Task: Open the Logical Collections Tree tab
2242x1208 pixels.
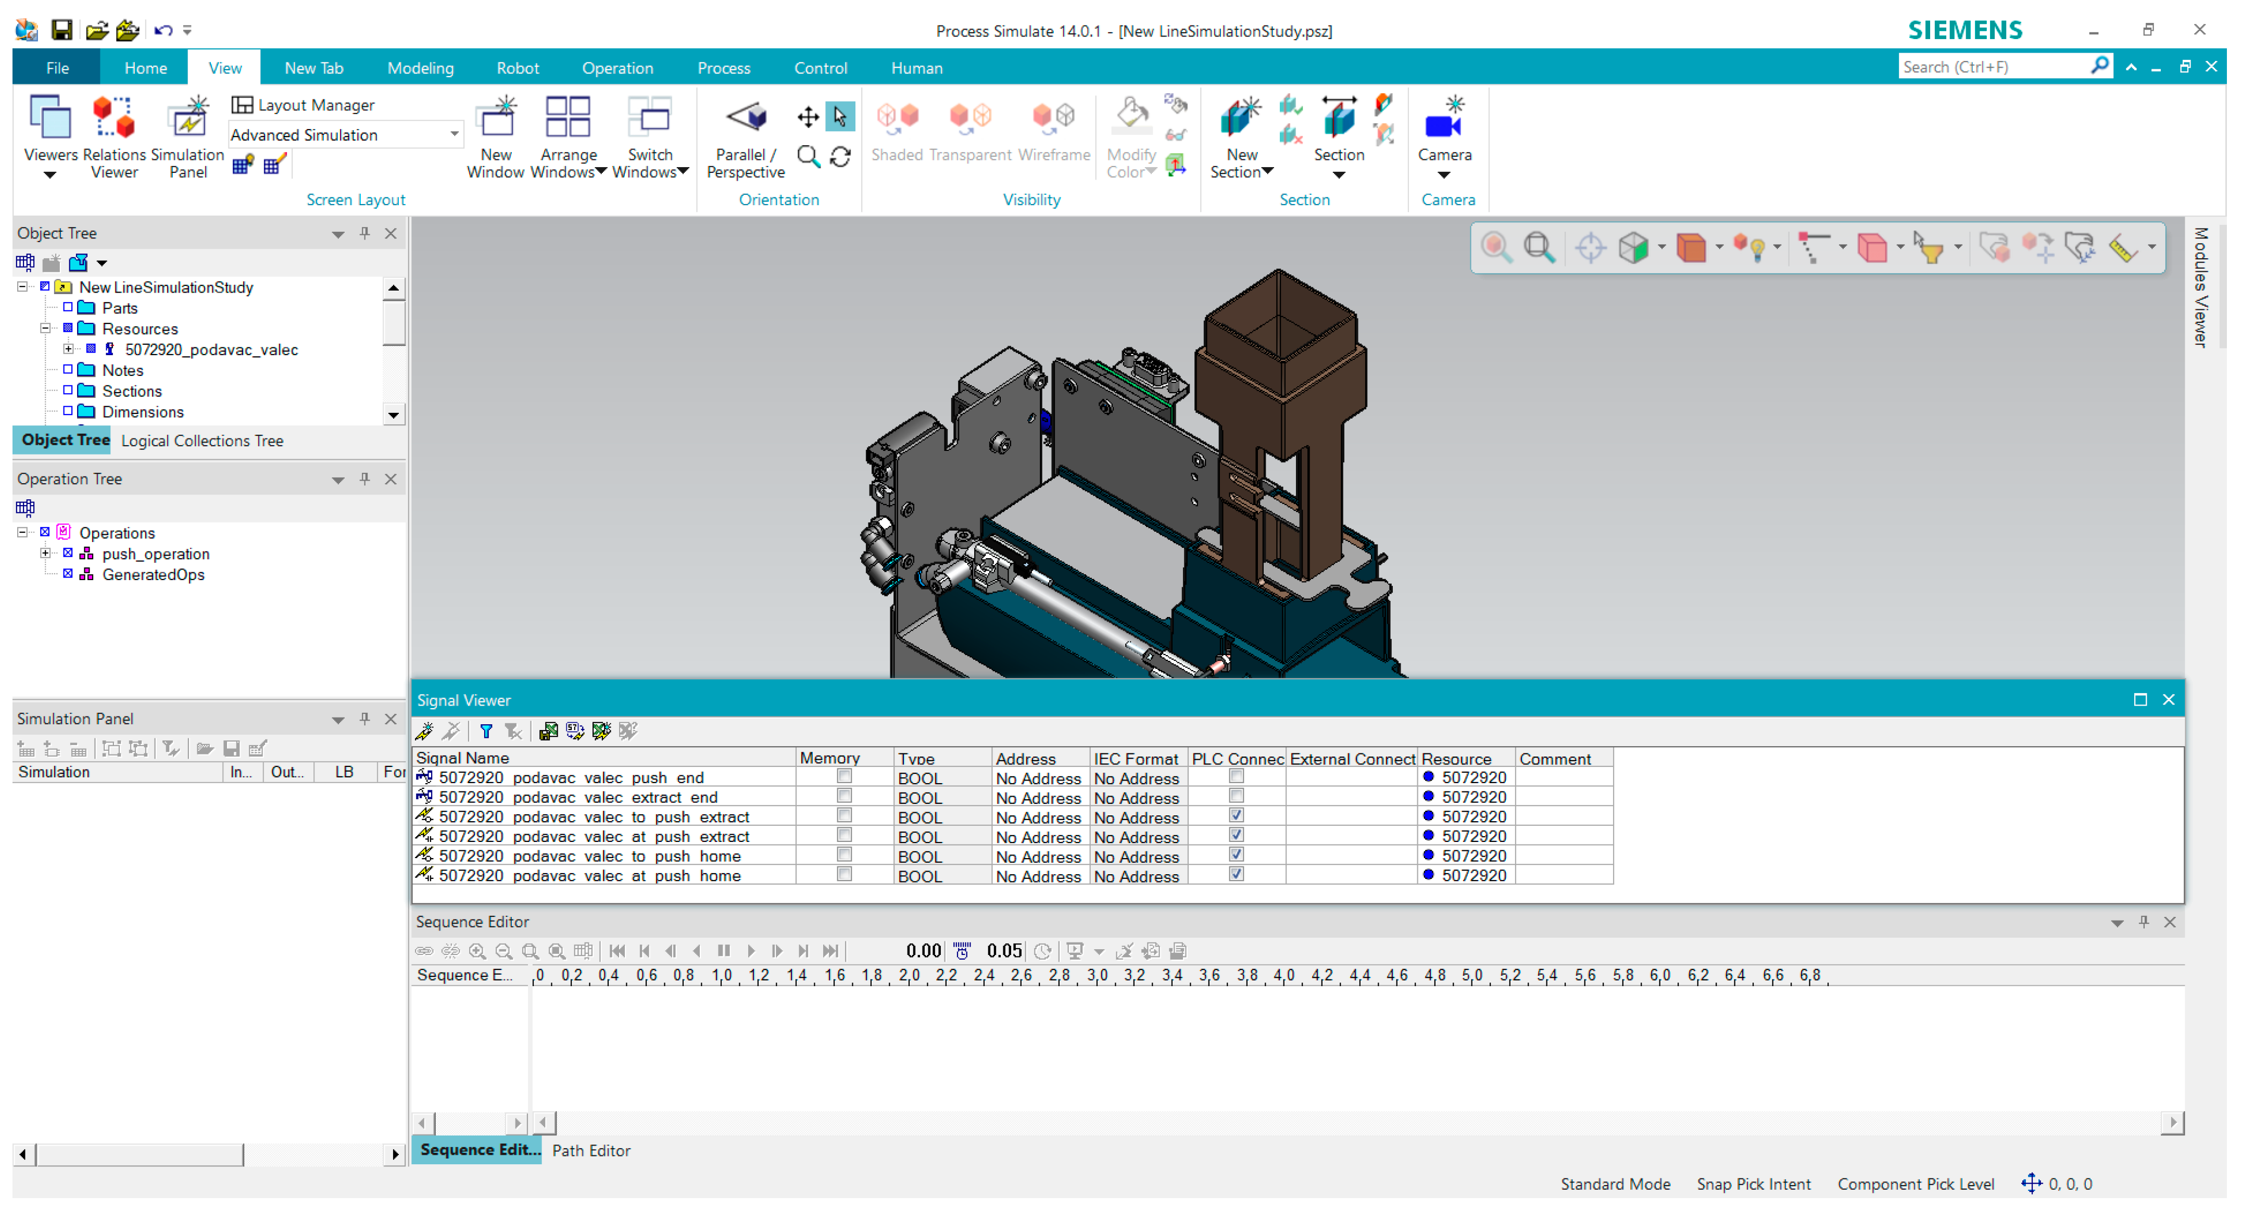Action: (x=202, y=441)
